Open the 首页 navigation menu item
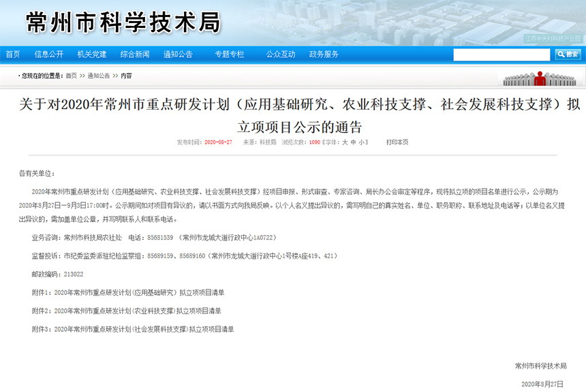586x391 pixels. pos(13,54)
